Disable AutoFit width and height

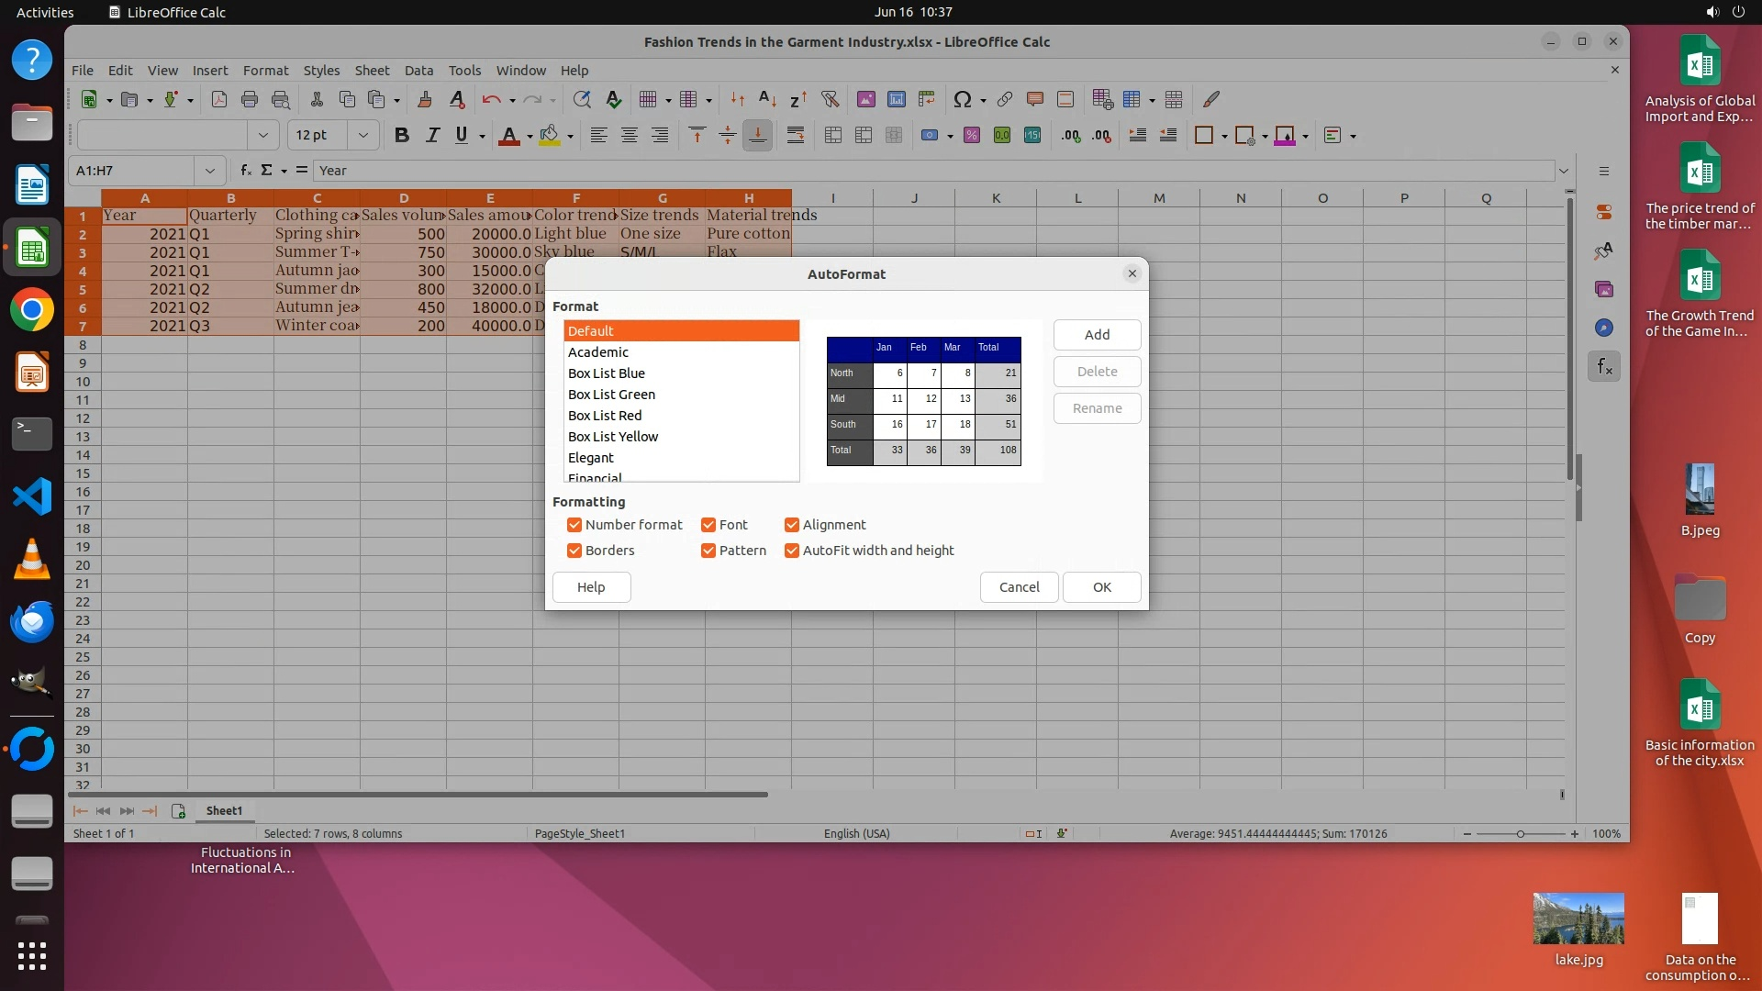(791, 551)
